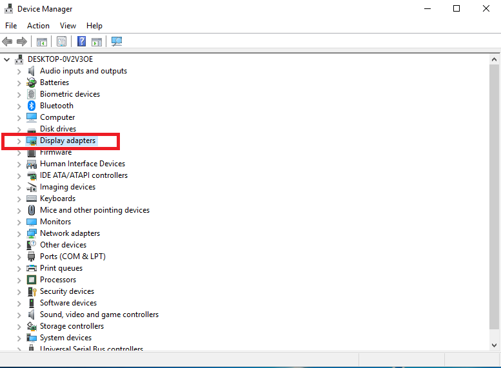This screenshot has width=501, height=368.
Task: Click the Processors chip icon
Action: [x=32, y=280]
